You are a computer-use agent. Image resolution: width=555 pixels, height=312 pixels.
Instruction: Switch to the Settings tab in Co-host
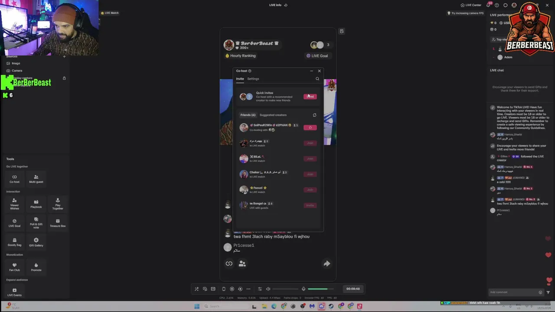click(253, 79)
